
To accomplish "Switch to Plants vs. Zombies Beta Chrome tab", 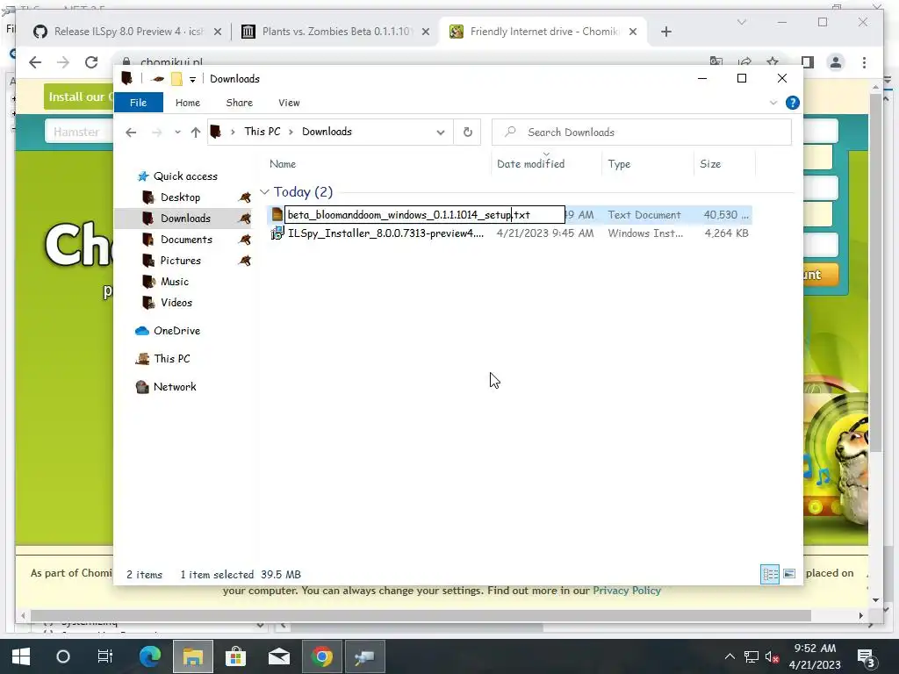I will pyautogui.click(x=337, y=32).
